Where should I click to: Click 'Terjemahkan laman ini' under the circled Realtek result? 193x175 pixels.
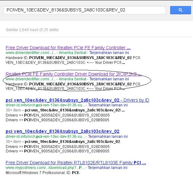coord(109,79)
